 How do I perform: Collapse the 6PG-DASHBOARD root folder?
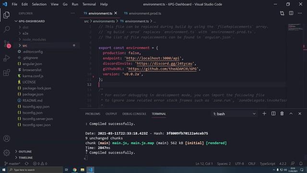coord(32,21)
